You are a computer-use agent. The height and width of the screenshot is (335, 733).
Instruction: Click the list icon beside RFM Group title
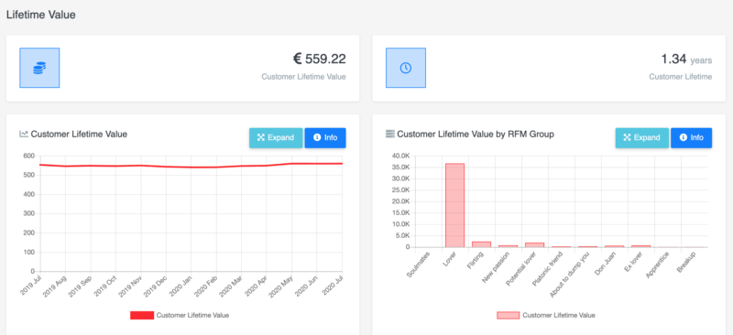(390, 135)
